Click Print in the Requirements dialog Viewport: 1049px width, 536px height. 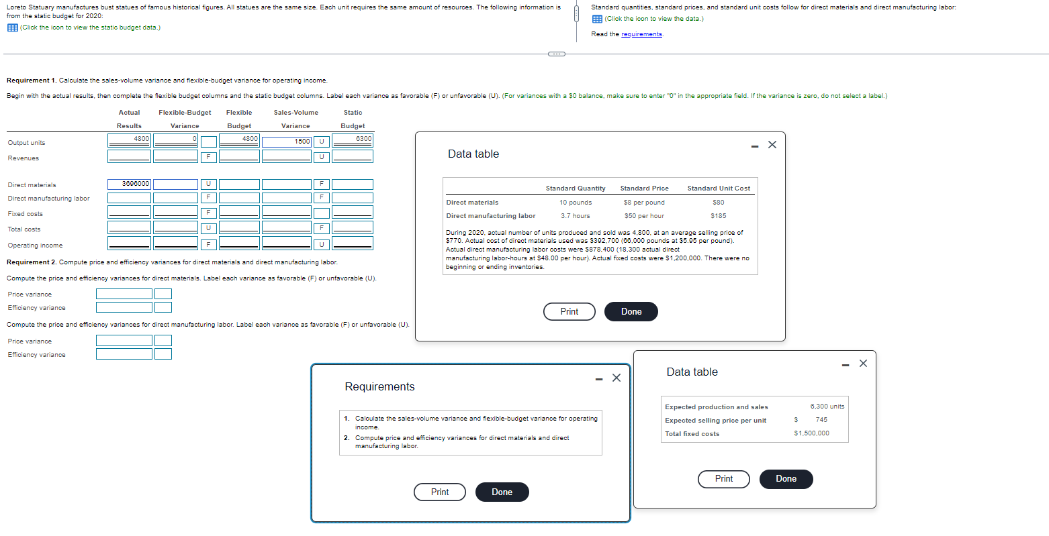(440, 492)
